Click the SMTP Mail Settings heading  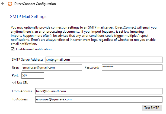(28, 17)
